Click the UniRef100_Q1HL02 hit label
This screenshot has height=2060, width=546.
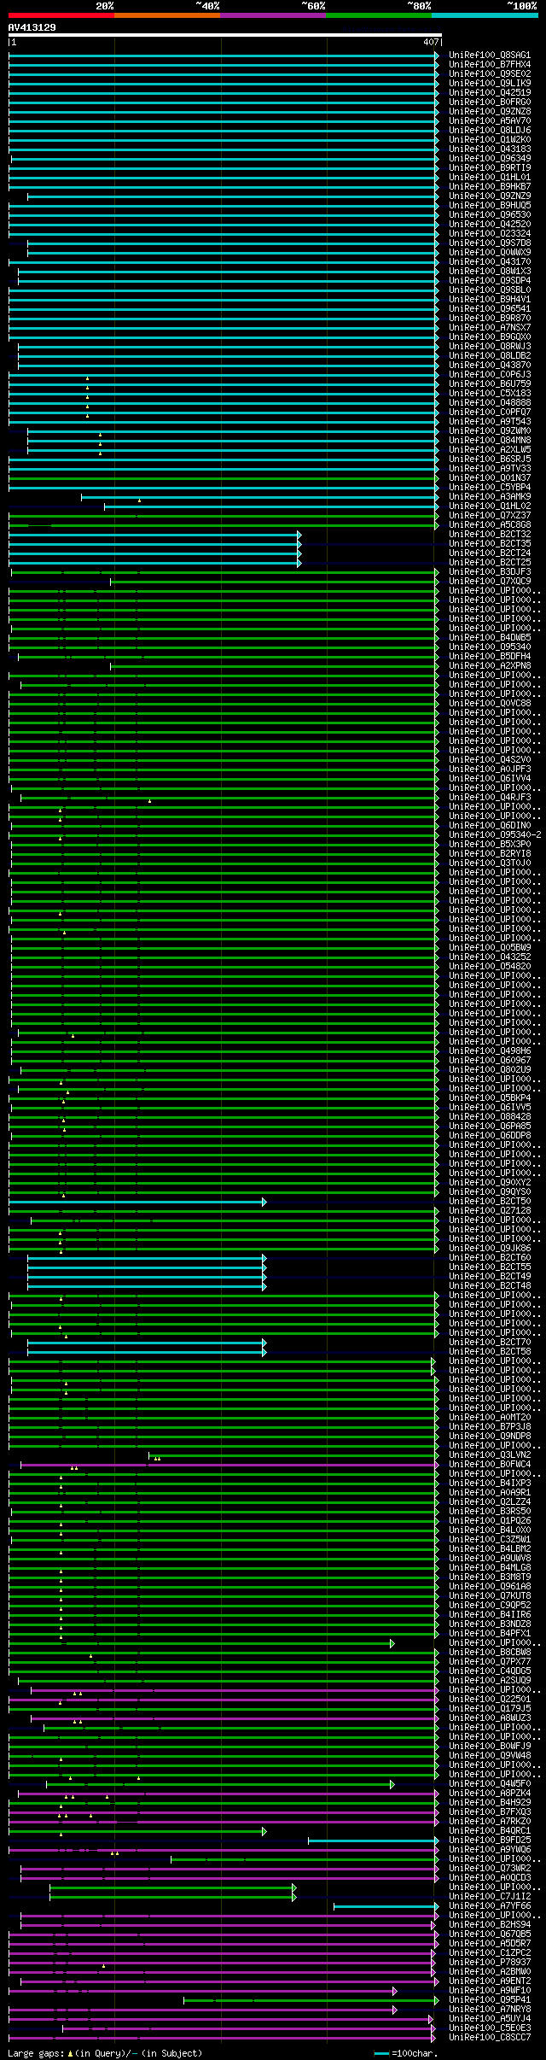coord(490,506)
